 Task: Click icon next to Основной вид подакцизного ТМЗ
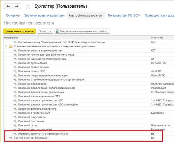pyautogui.click(x=15, y=96)
